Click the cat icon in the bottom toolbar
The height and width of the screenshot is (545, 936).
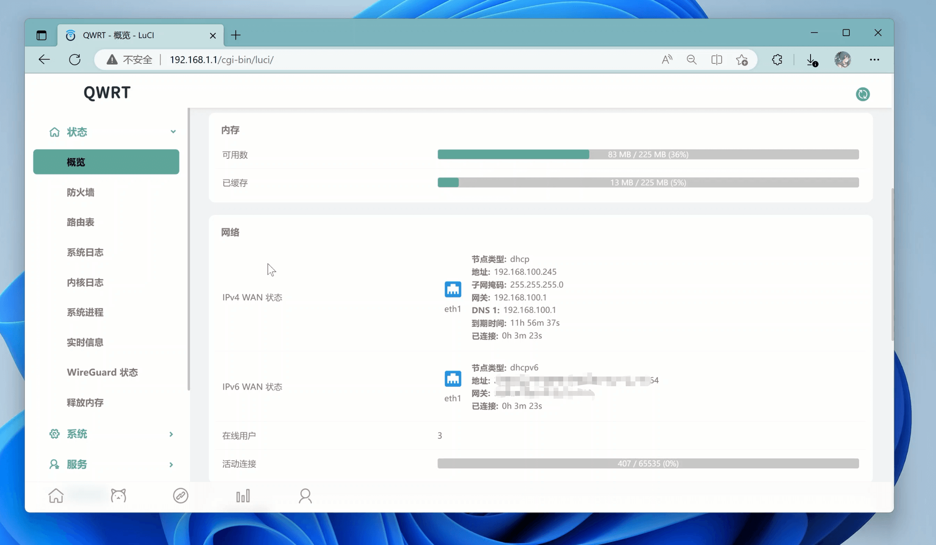click(x=118, y=495)
